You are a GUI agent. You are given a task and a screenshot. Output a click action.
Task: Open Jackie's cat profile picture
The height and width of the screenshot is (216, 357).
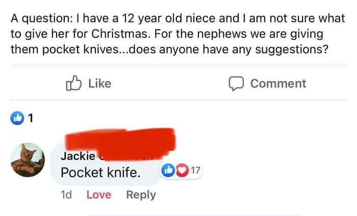pos(28,160)
